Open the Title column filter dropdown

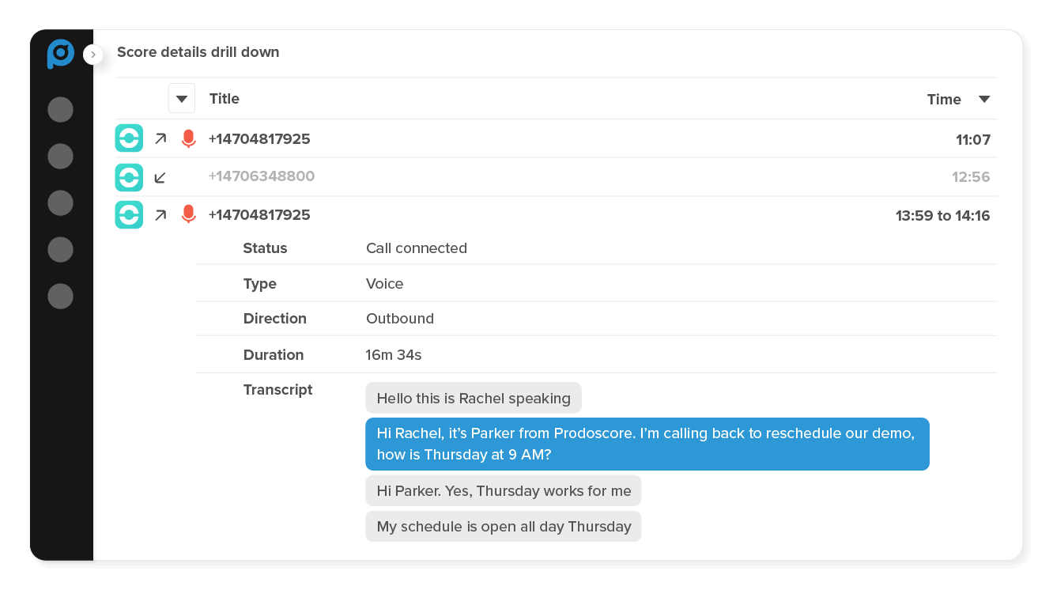[x=182, y=99]
